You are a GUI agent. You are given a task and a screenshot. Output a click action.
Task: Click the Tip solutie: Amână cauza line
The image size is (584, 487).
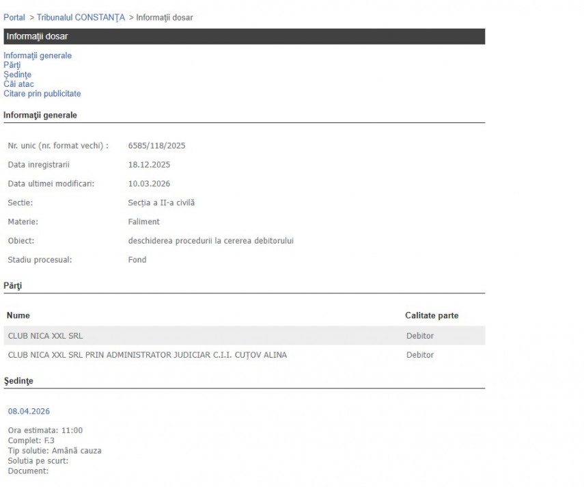(55, 451)
